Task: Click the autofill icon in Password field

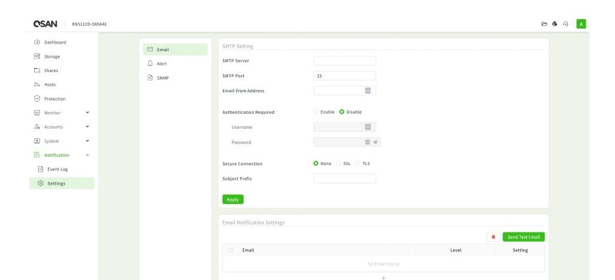Action: coord(368,142)
